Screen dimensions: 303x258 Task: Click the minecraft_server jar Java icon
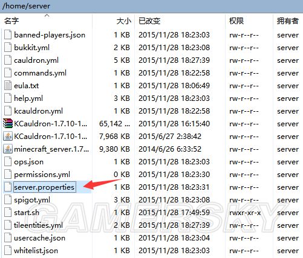(8, 149)
